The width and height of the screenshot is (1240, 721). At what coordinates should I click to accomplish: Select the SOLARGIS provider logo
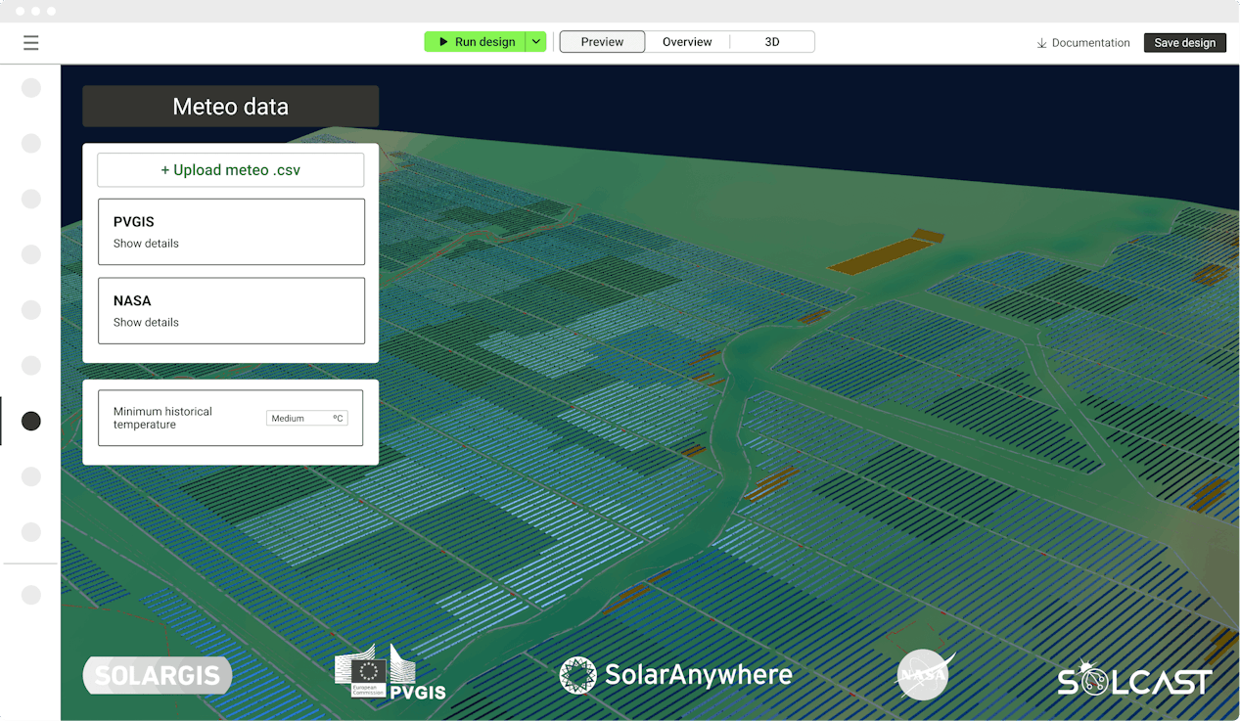coord(157,675)
